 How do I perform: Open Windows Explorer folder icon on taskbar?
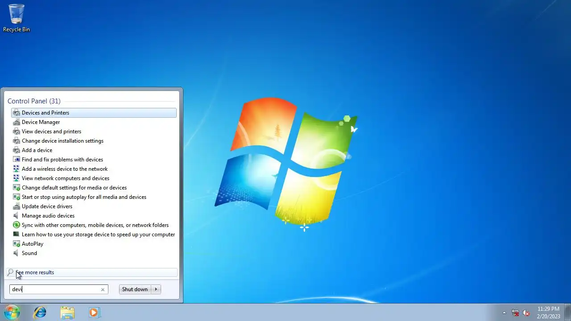pos(67,313)
